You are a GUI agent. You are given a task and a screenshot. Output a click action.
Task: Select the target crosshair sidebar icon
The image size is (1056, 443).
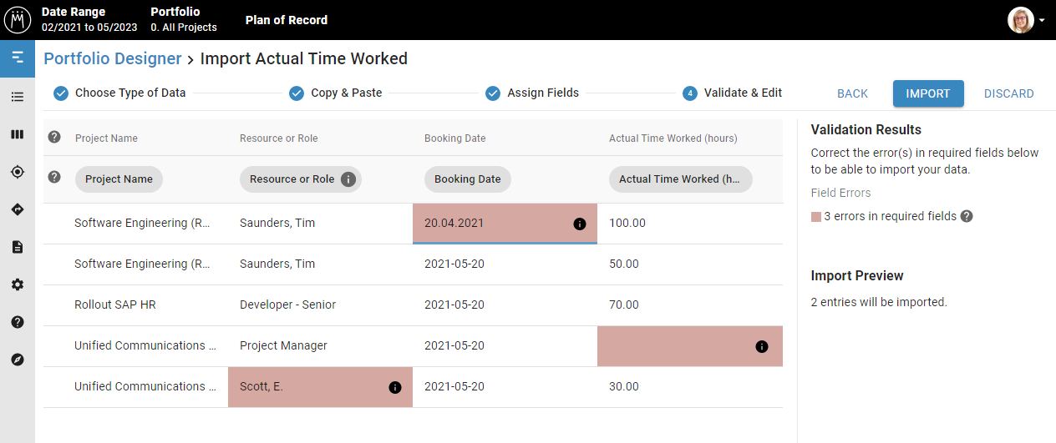pyautogui.click(x=18, y=172)
